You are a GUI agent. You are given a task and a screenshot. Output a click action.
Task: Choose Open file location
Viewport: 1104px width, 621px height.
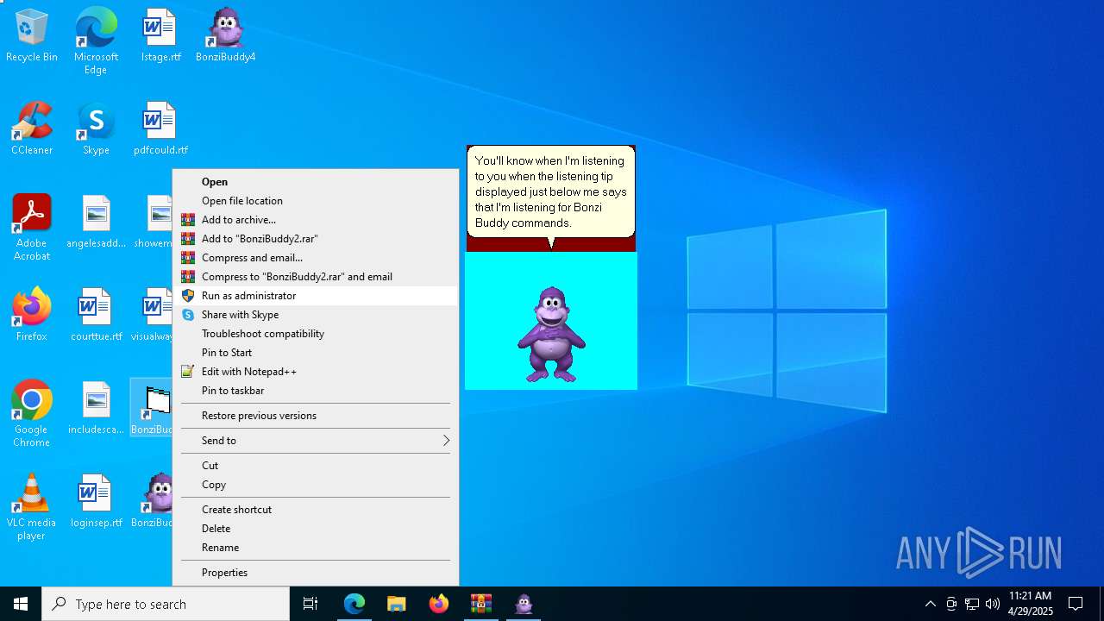click(x=316, y=201)
